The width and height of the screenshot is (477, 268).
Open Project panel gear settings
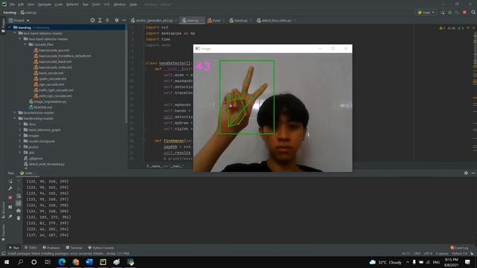point(116,20)
